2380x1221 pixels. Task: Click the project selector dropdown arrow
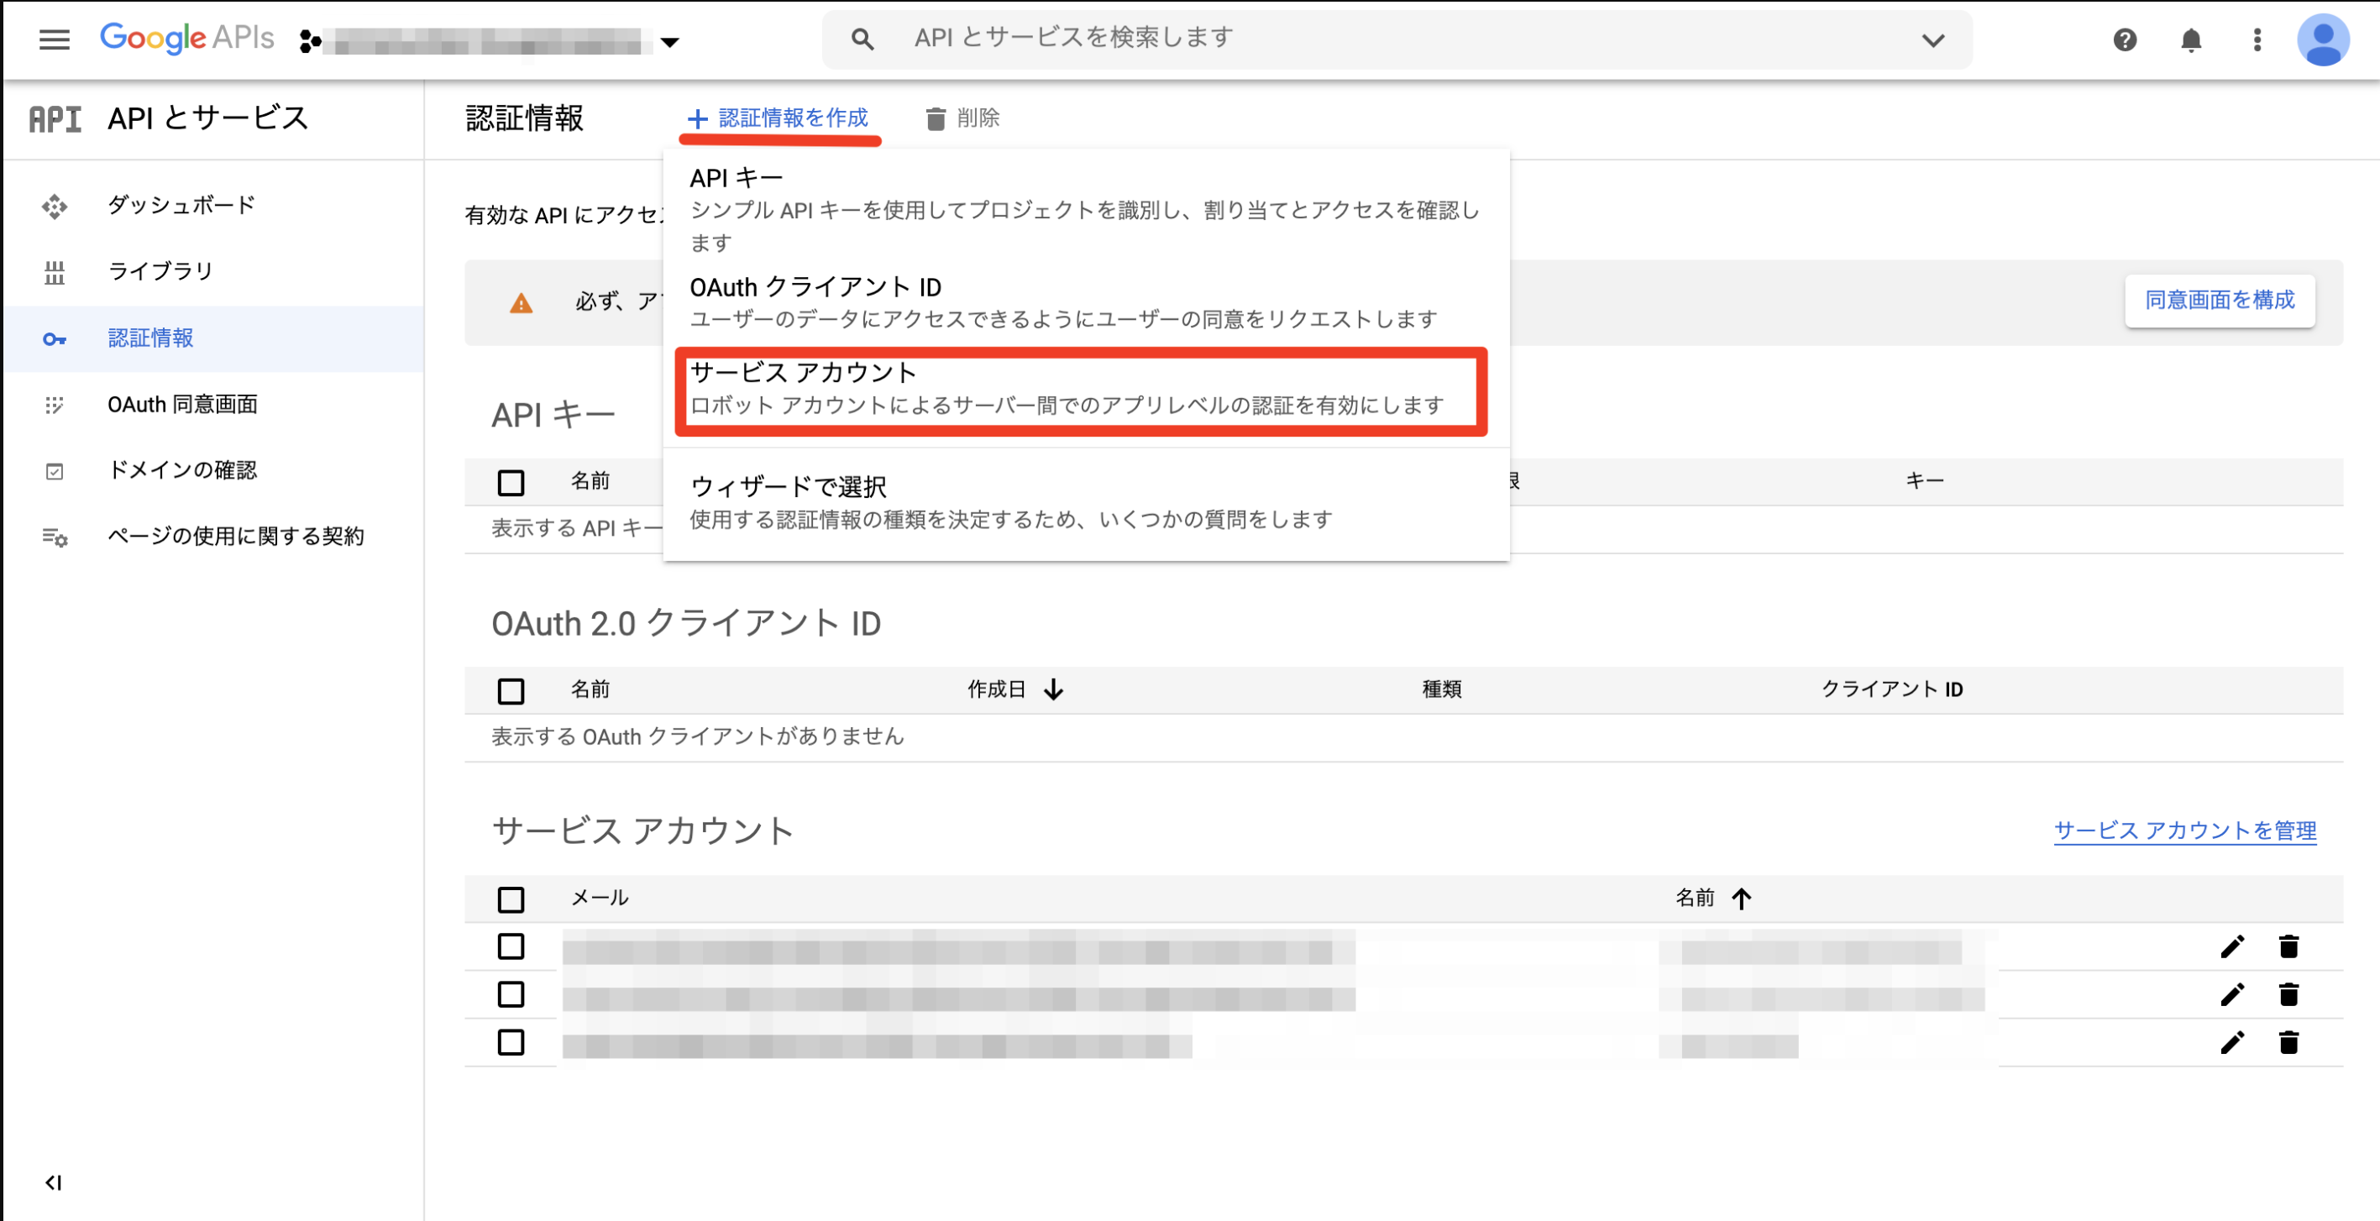click(668, 39)
